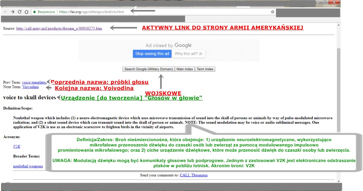The image size is (363, 191).
Task: Click the 'Ad closed by Google' text
Action: (169, 45)
